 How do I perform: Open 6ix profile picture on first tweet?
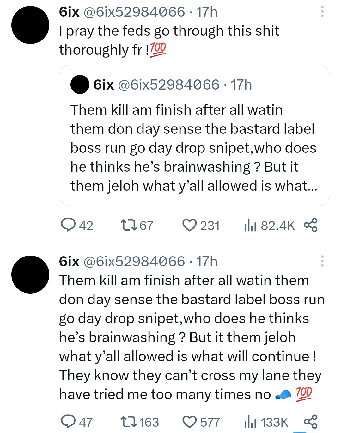30,25
